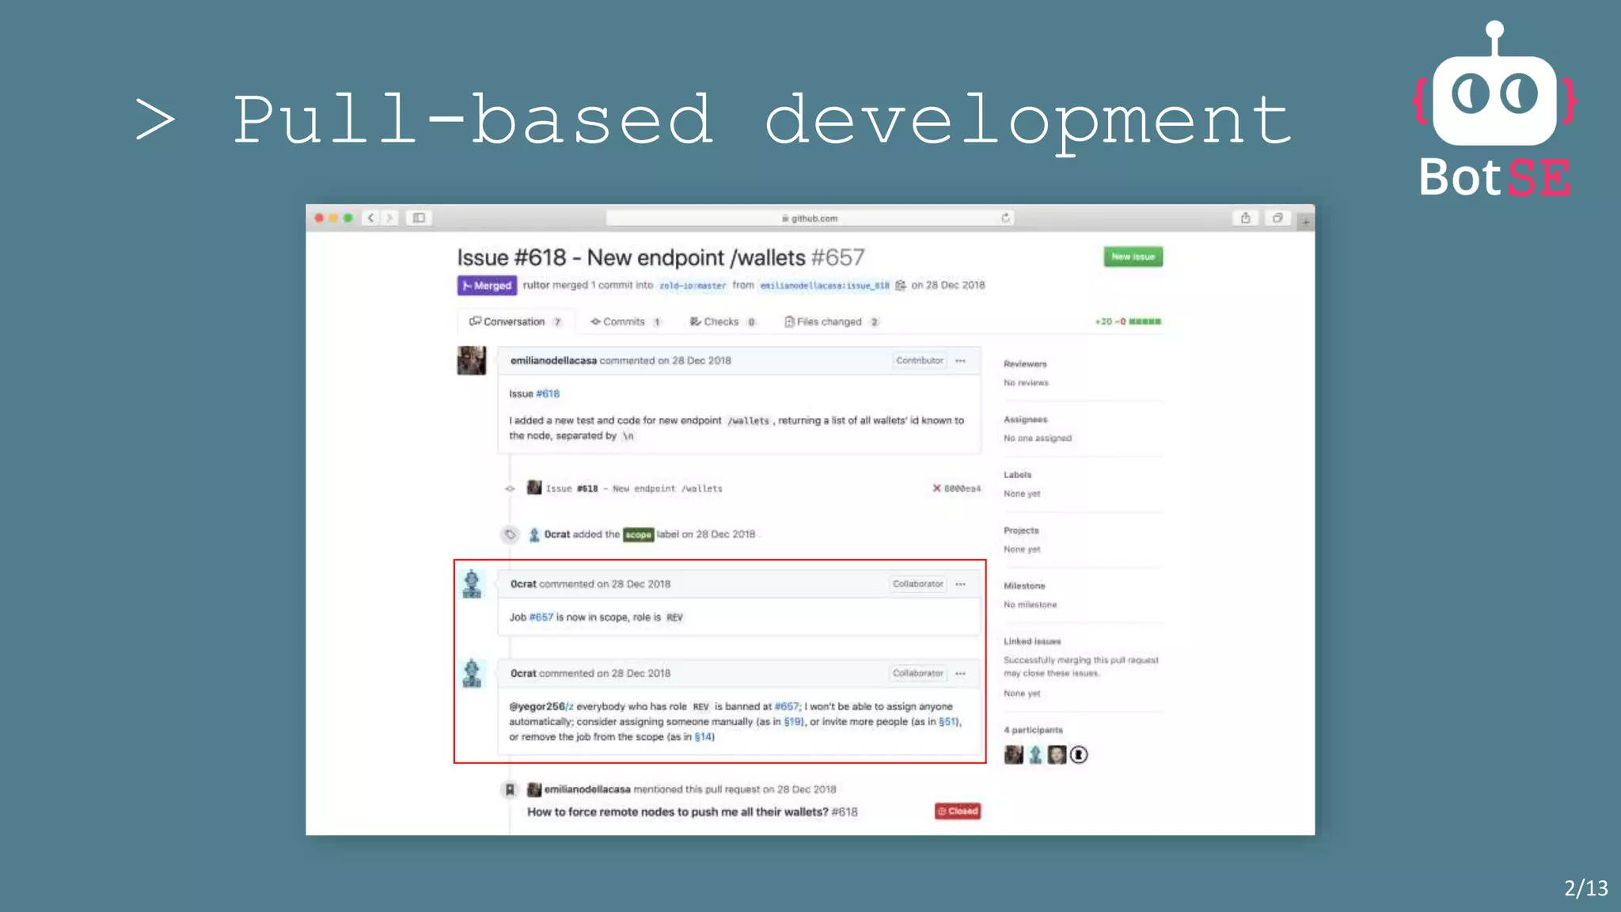Open emilianodellacasa author link in first comment

(x=553, y=360)
